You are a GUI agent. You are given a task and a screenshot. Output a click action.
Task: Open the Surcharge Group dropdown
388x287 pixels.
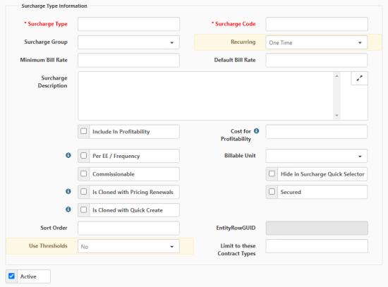[128, 42]
